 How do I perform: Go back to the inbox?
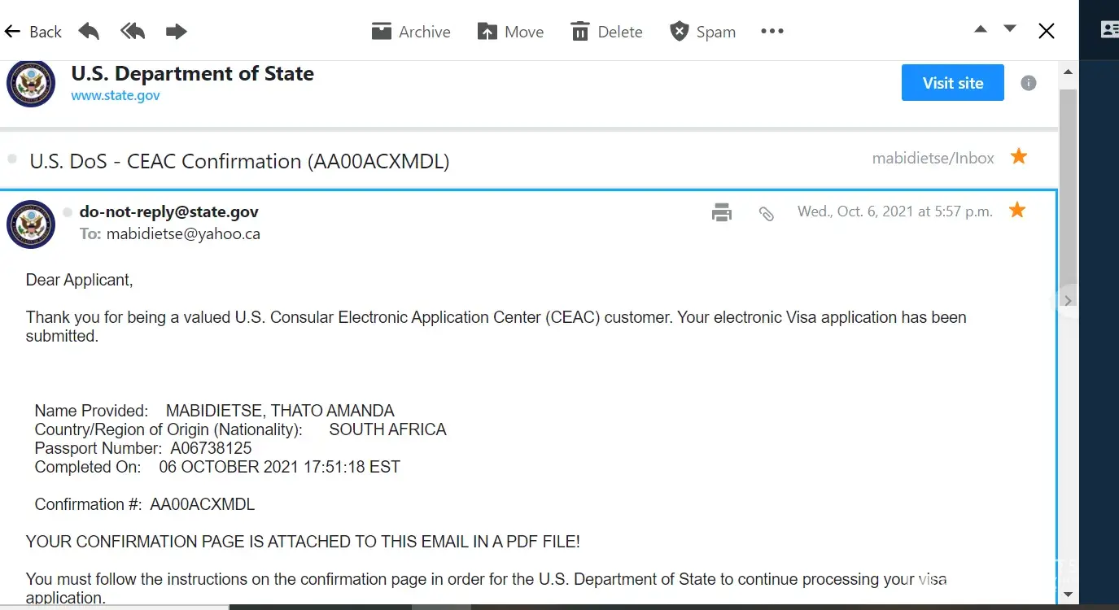tap(33, 32)
